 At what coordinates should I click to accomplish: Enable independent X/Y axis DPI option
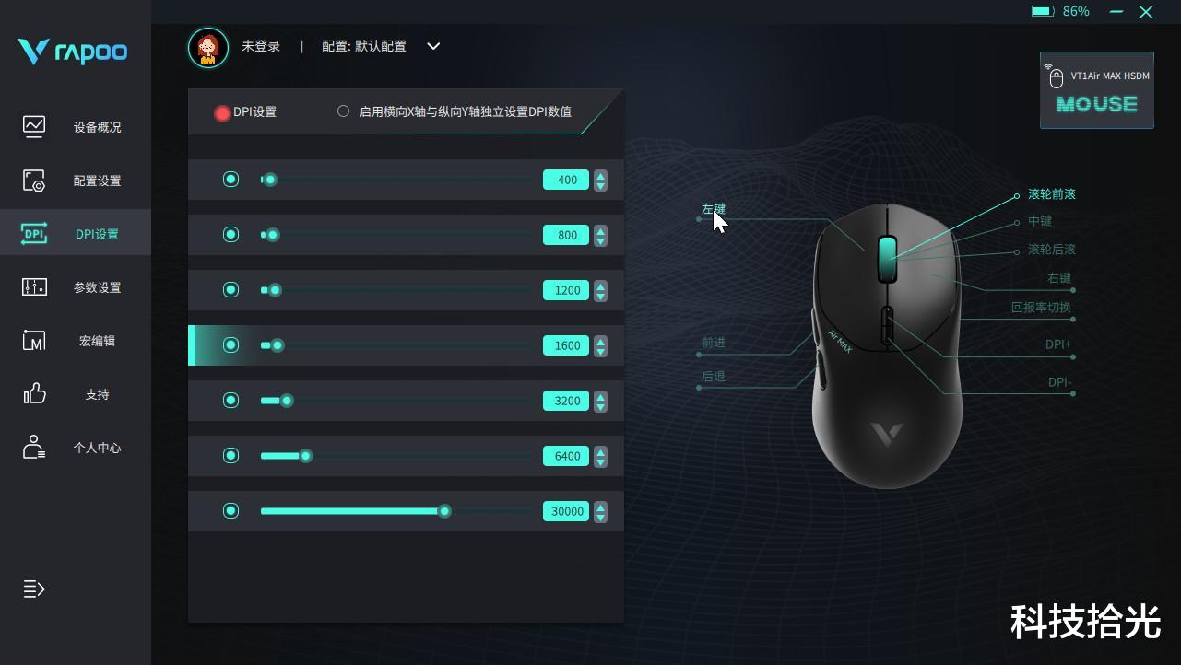pyautogui.click(x=343, y=111)
